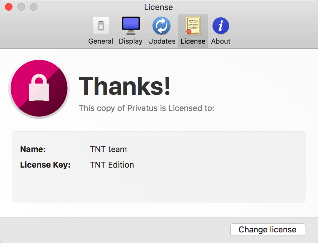The width and height of the screenshot is (318, 243).
Task: Switch to the License tab
Action: 193,31
